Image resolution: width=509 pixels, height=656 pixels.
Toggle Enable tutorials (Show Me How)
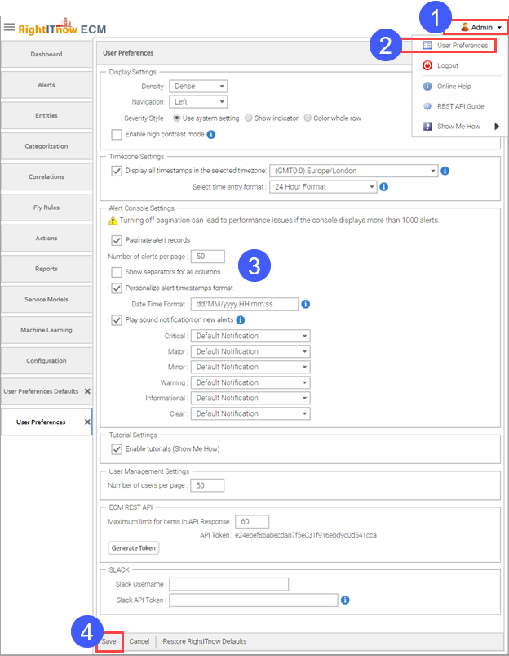pyautogui.click(x=116, y=449)
